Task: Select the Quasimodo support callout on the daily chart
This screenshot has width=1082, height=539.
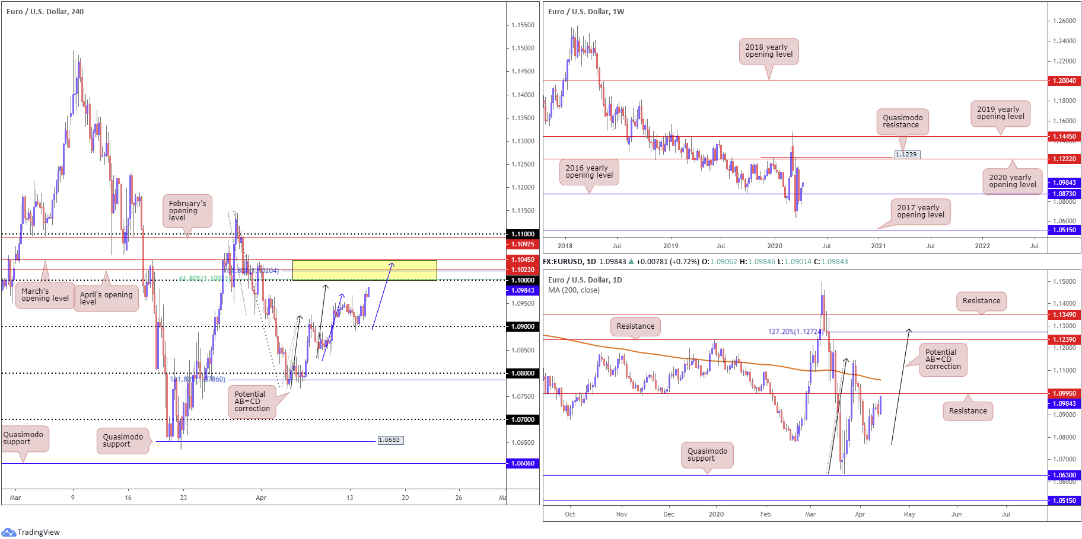Action: coord(707,455)
